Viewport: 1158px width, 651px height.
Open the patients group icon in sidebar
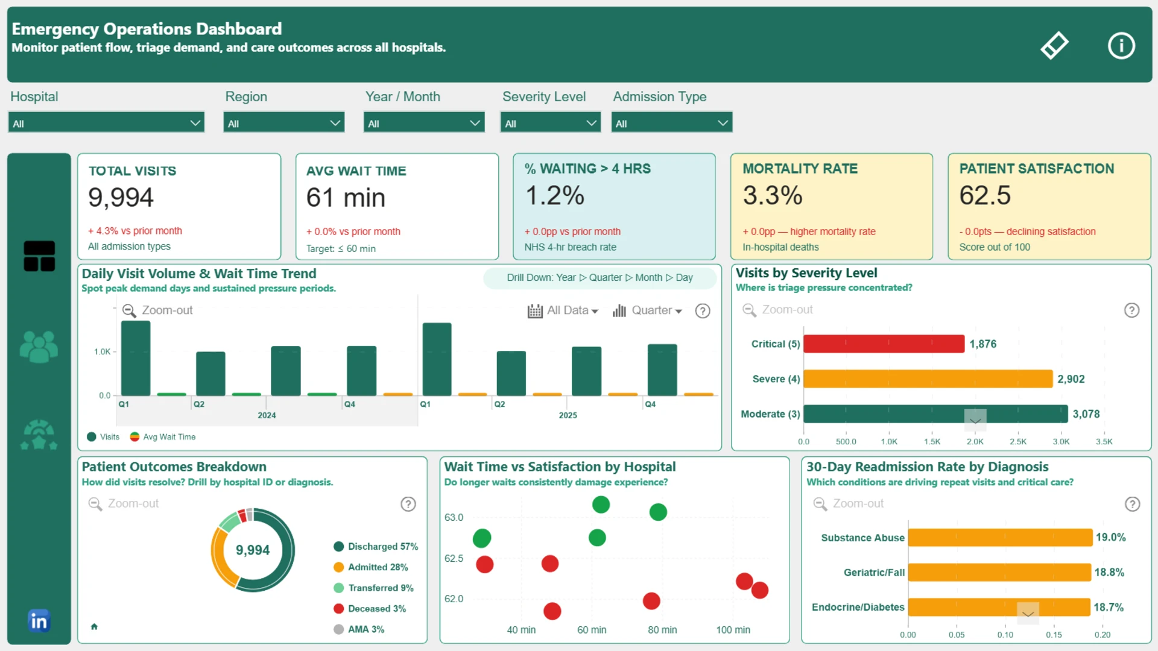pyautogui.click(x=39, y=347)
